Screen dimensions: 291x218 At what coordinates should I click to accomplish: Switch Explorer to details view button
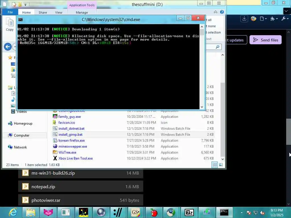[x=215, y=165]
